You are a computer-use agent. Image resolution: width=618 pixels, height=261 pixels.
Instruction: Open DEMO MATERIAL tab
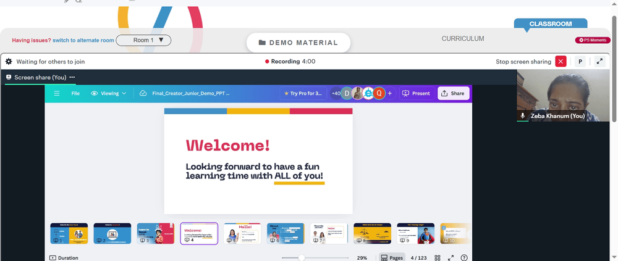298,43
